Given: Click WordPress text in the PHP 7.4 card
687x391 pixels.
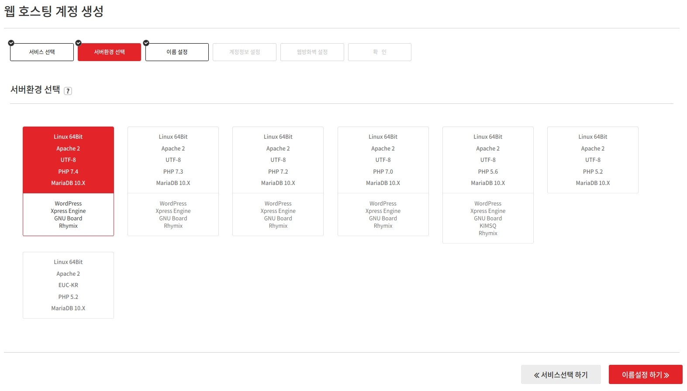Looking at the screenshot, I should point(68,203).
